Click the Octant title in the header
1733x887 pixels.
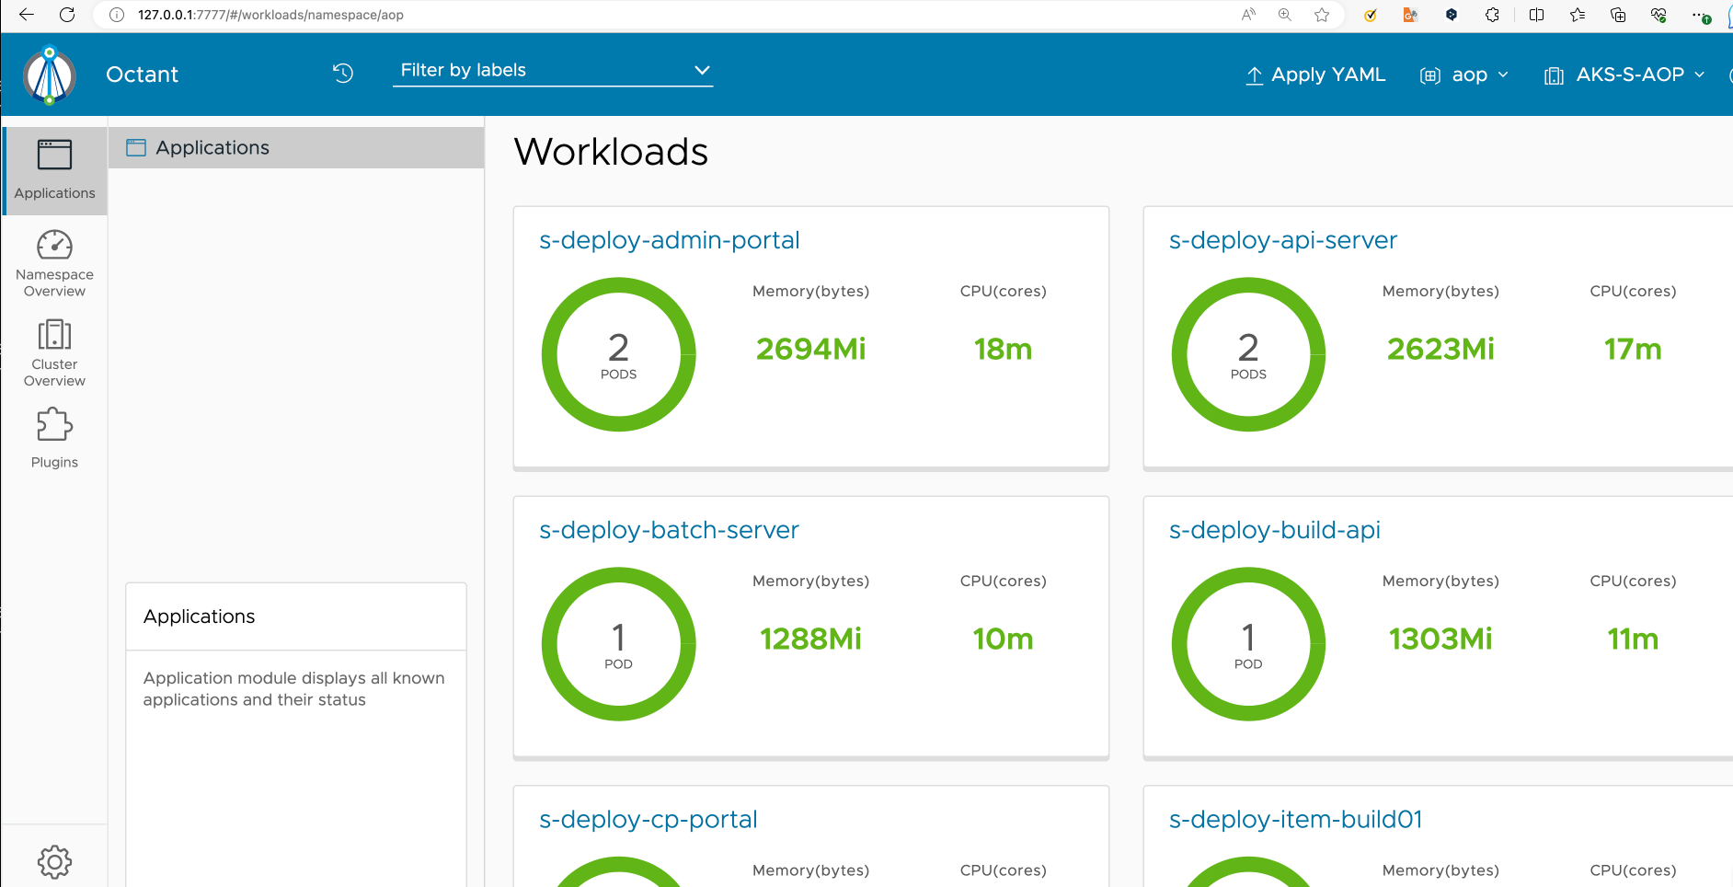coord(142,75)
